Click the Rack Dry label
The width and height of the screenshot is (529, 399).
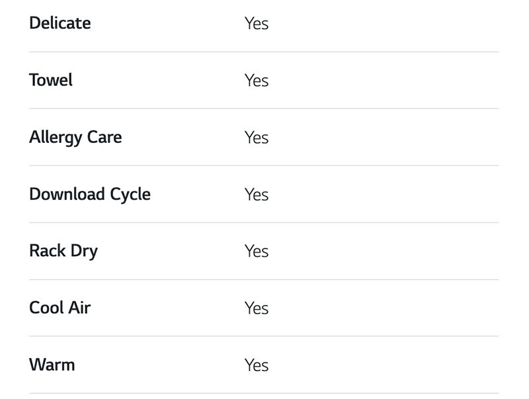tap(63, 251)
